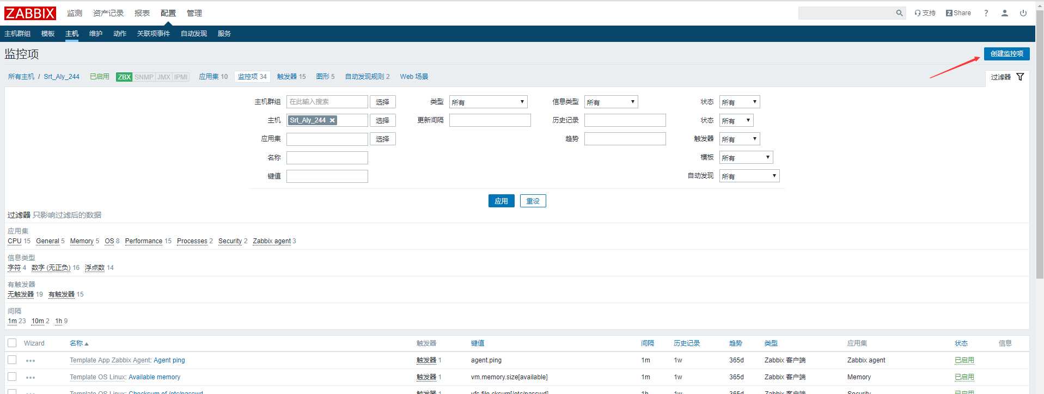
Task: Open wizard dots menu for Agent ping
Action: click(x=30, y=361)
